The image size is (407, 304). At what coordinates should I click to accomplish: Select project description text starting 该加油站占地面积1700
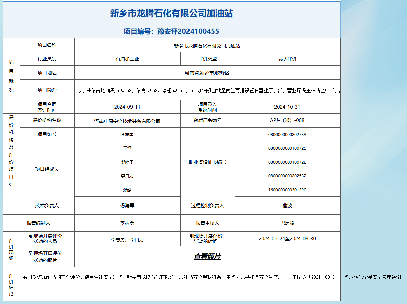click(208, 90)
